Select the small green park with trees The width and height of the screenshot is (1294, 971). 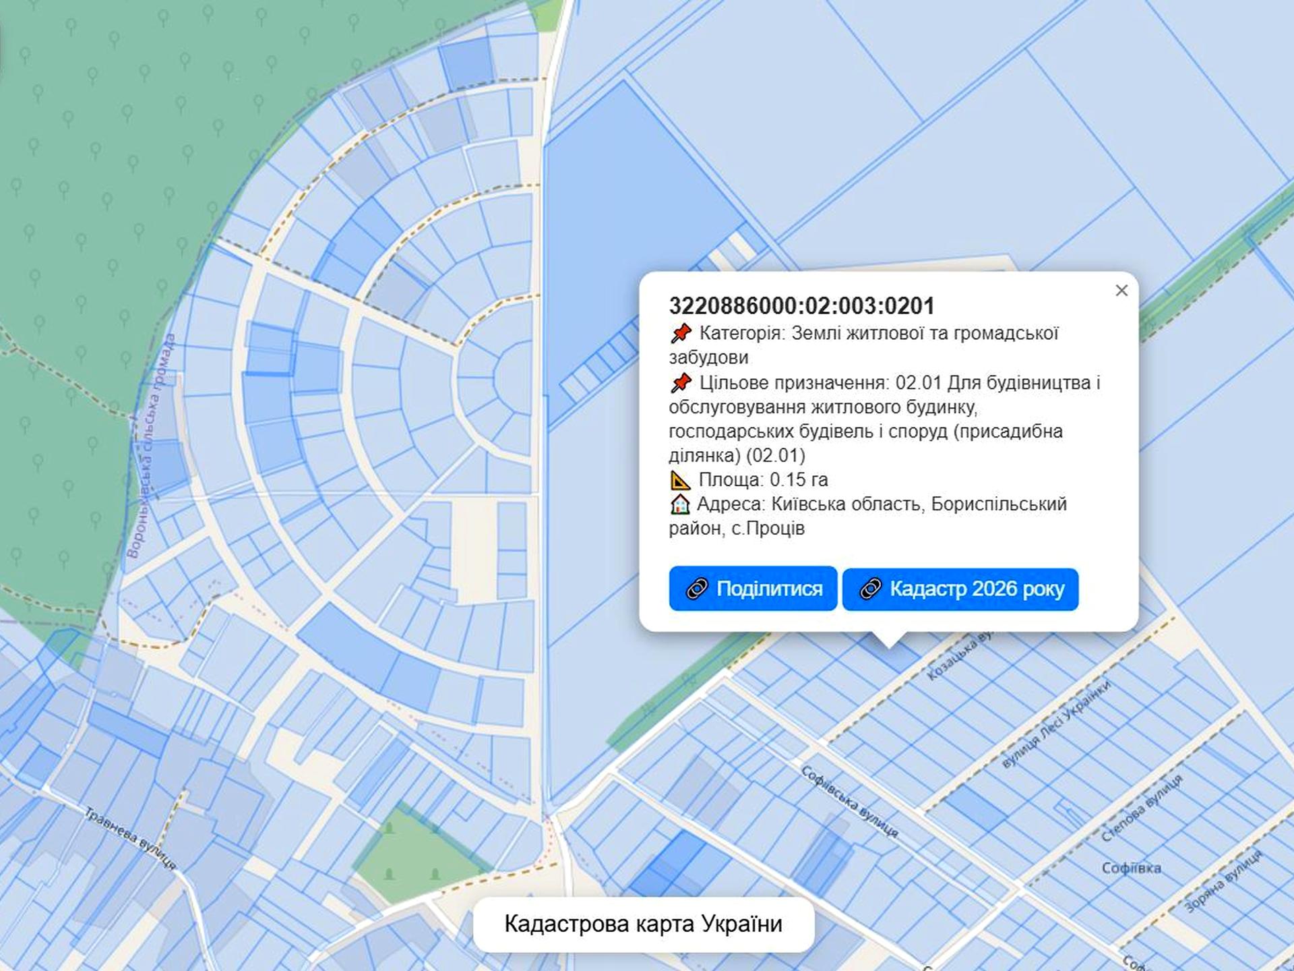click(413, 856)
